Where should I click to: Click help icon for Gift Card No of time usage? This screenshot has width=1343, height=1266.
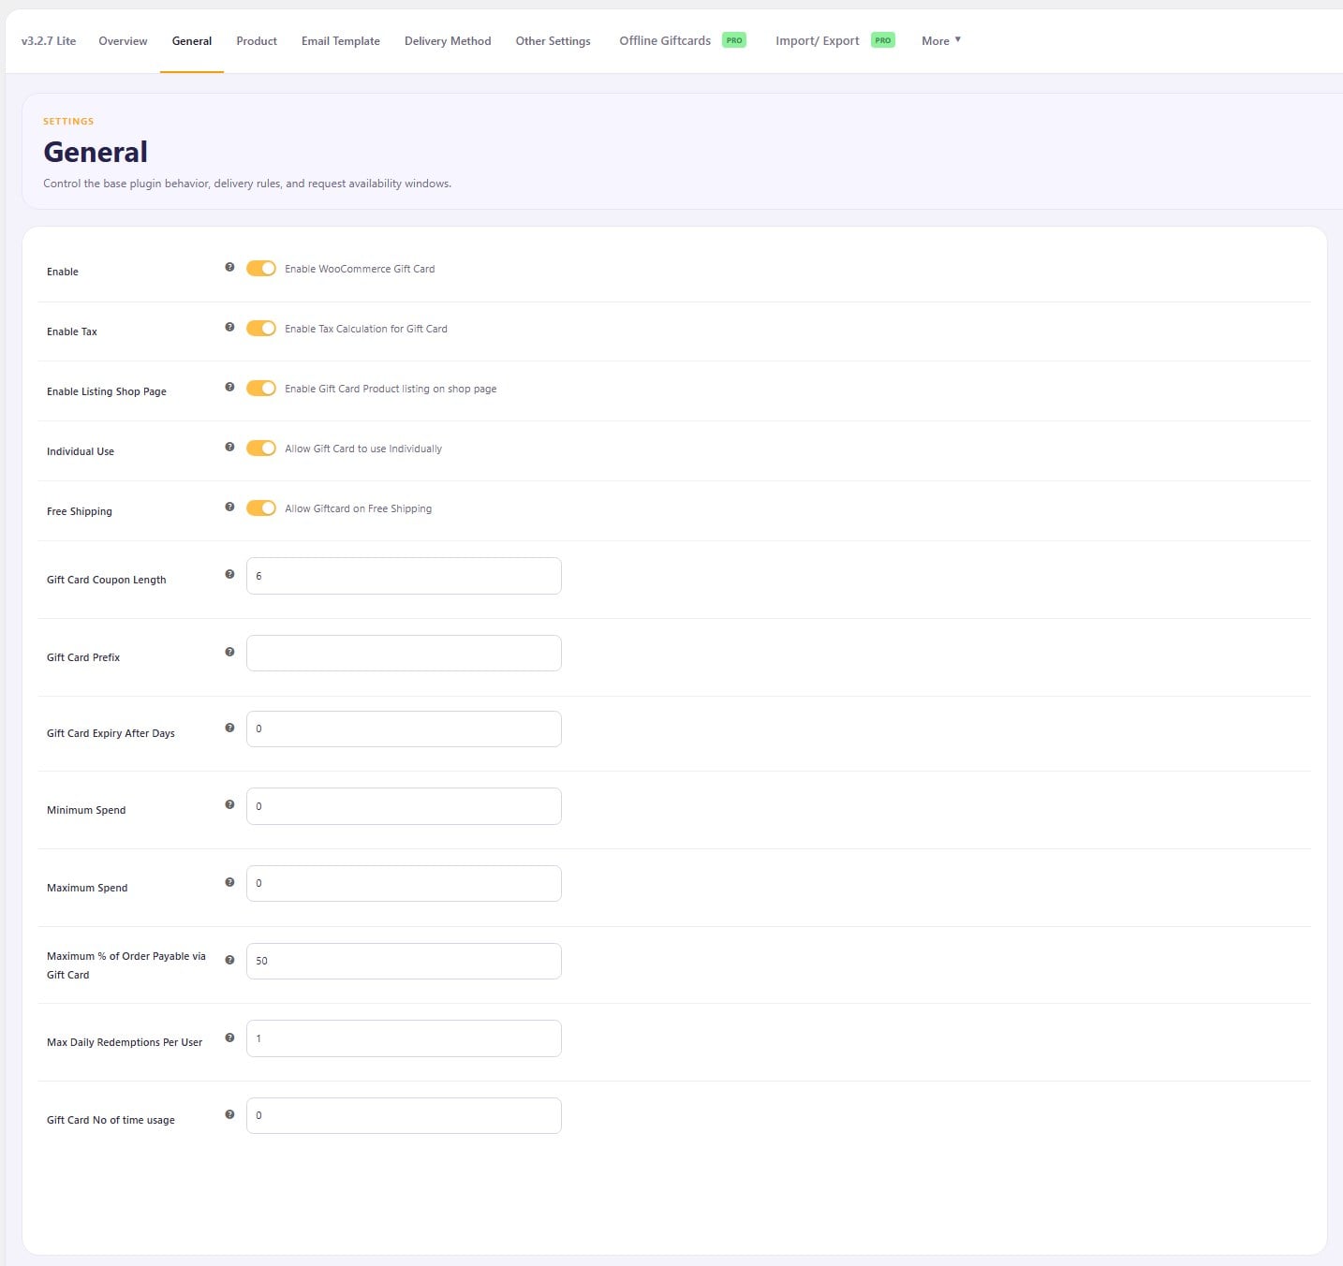pos(229,1115)
